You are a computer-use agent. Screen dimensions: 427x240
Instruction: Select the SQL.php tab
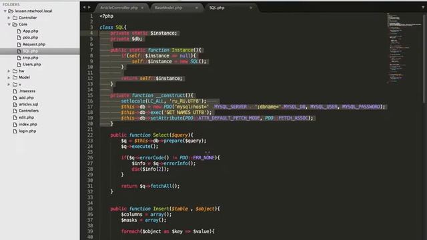[x=217, y=8]
